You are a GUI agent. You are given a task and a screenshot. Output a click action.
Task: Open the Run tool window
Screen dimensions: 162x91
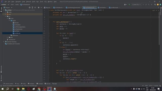[17, 84]
